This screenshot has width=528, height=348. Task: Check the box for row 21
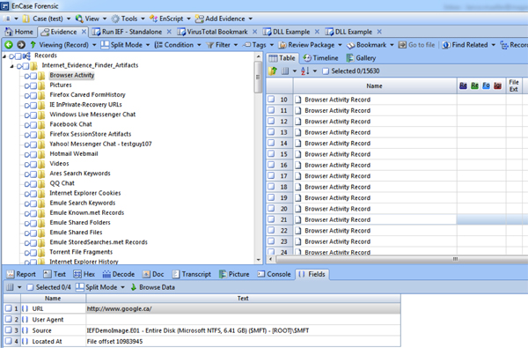point(271,219)
